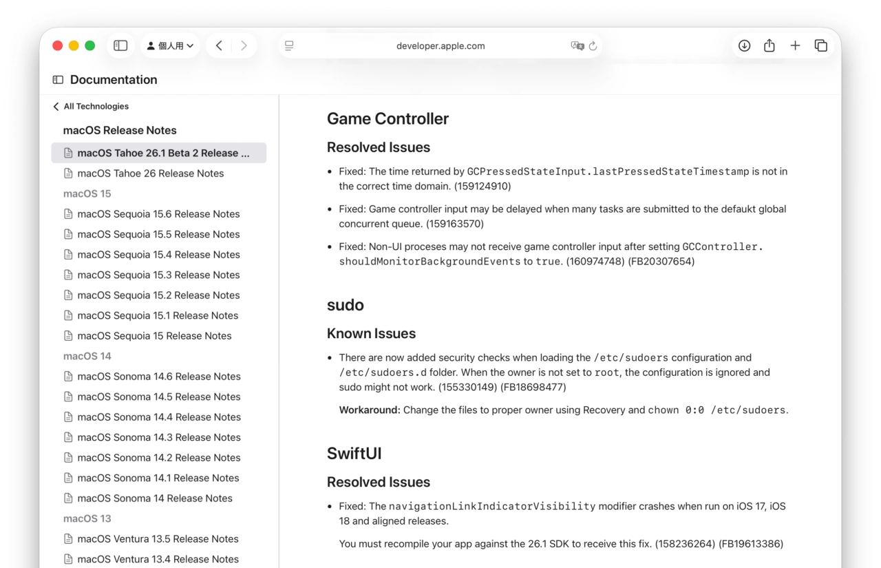Open macOS Sequoia 15.6 Release Notes
The height and width of the screenshot is (568, 881).
click(159, 213)
